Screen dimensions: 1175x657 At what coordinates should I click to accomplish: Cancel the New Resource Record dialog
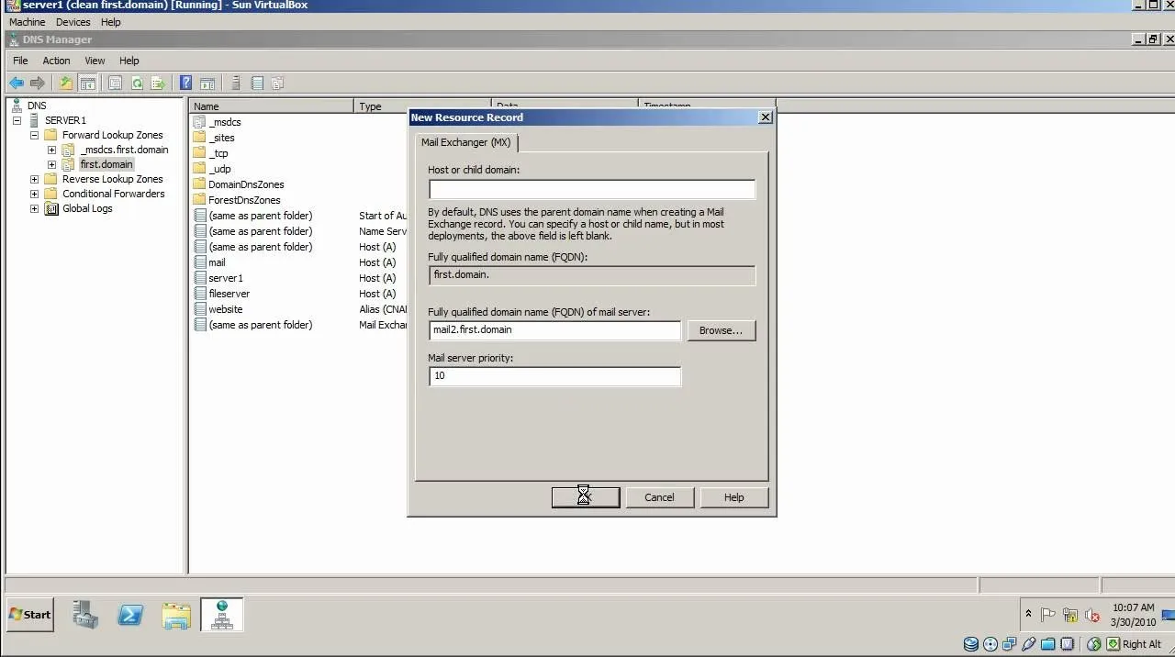click(x=659, y=497)
